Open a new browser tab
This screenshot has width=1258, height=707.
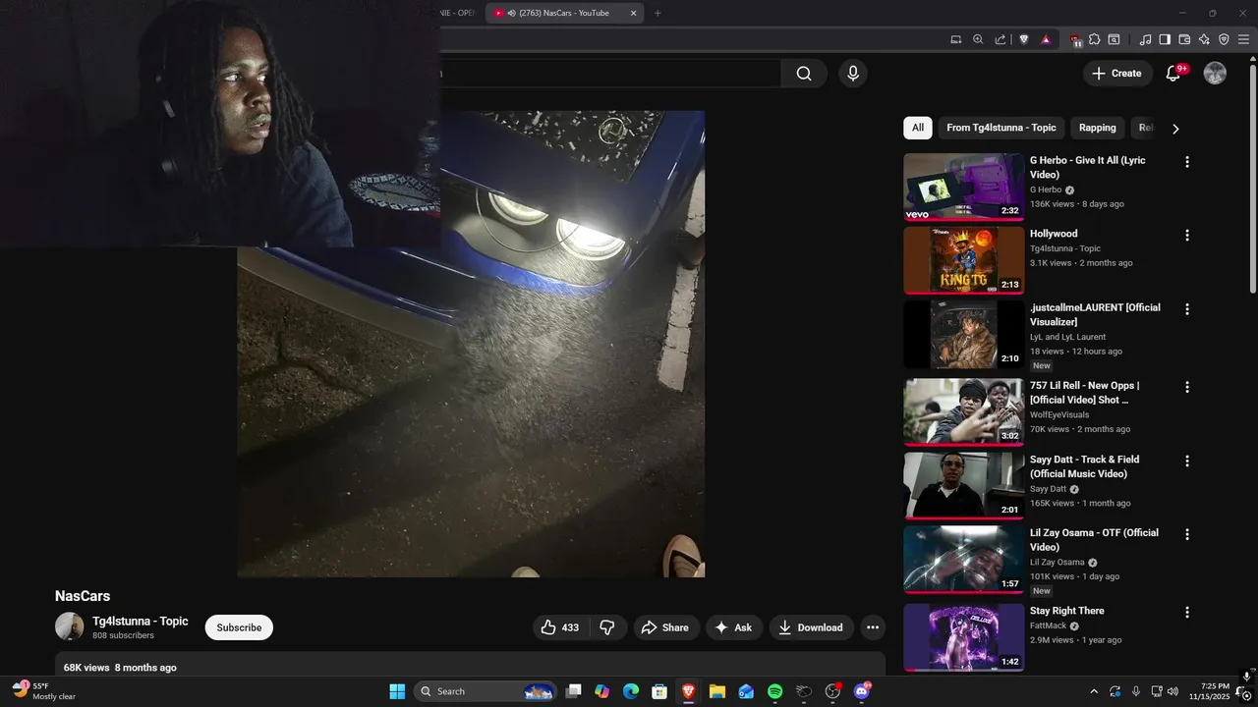658,13
